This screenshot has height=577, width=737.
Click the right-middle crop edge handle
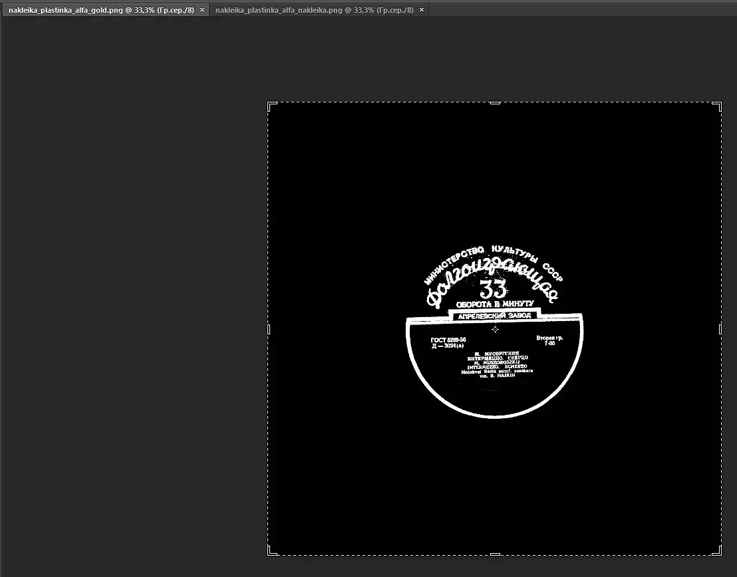pos(720,329)
